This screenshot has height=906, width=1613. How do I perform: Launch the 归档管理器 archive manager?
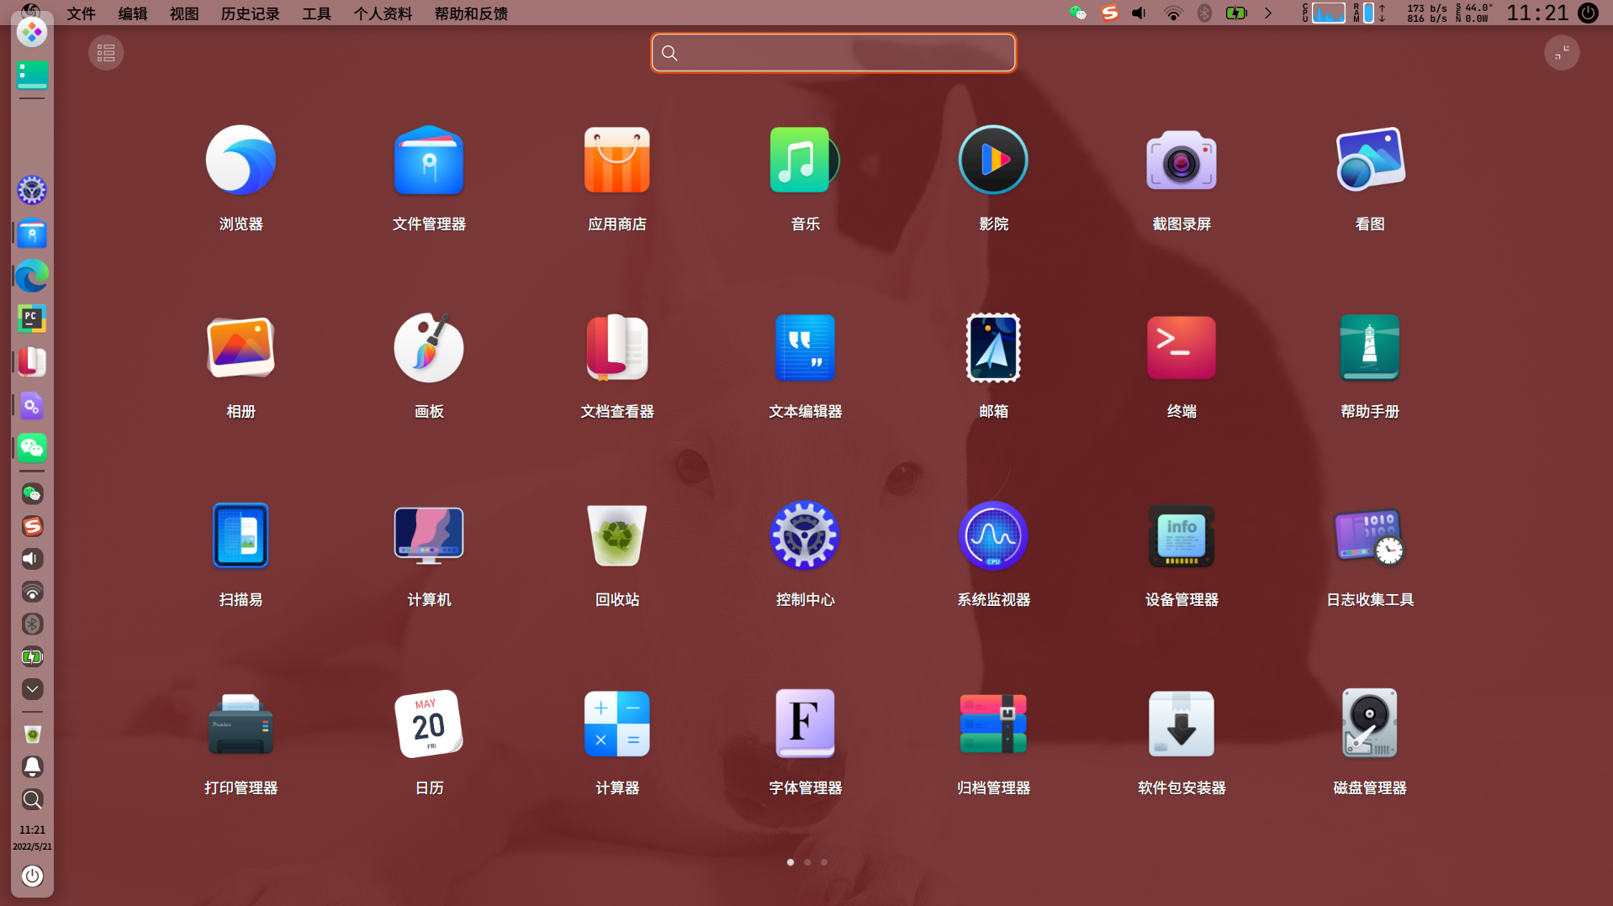point(993,724)
